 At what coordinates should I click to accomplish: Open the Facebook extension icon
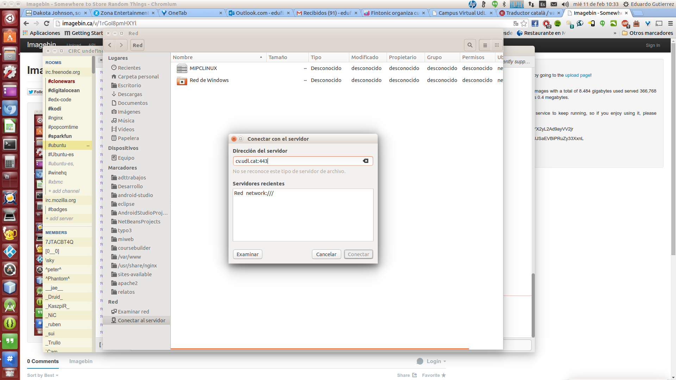[535, 23]
